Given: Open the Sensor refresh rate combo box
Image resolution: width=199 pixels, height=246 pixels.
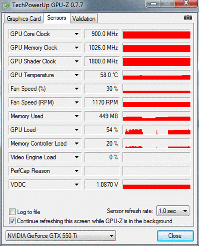Looking at the screenshot, I should click(173, 211).
